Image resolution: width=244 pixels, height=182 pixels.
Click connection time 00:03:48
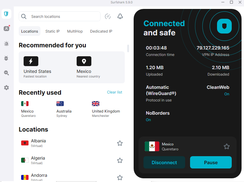(156, 48)
